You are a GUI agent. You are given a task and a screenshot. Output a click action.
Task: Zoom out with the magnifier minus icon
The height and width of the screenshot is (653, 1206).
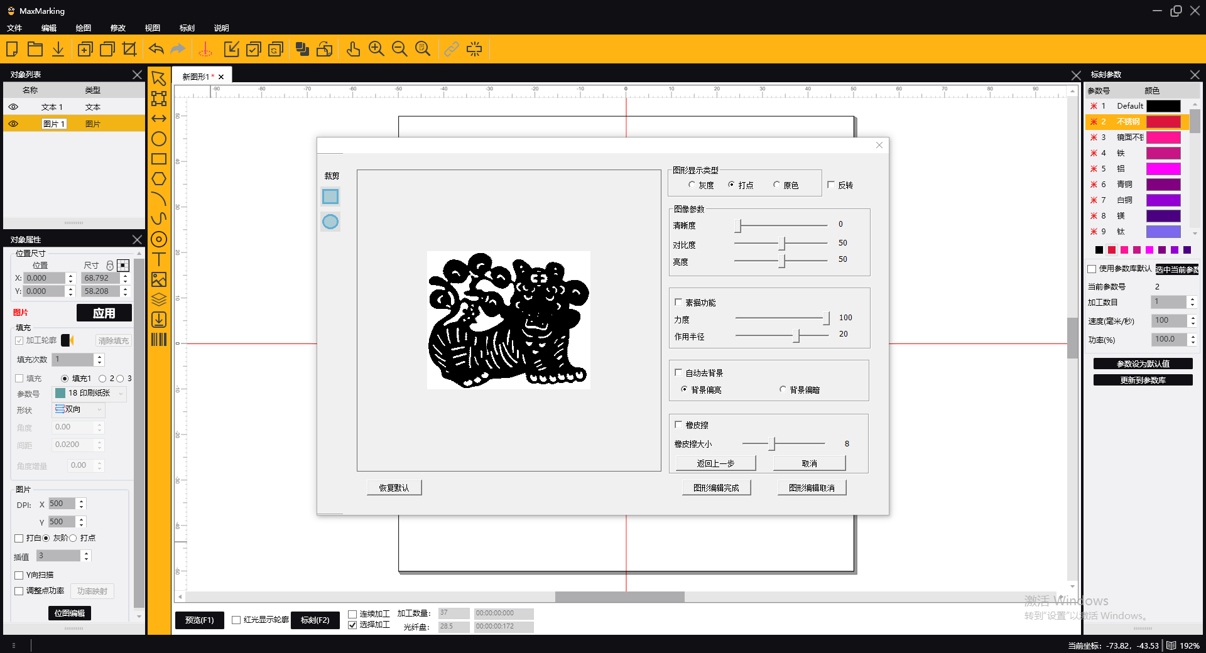pyautogui.click(x=399, y=49)
